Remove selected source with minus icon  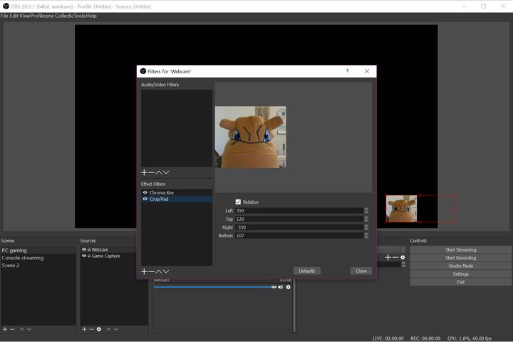[92, 329]
